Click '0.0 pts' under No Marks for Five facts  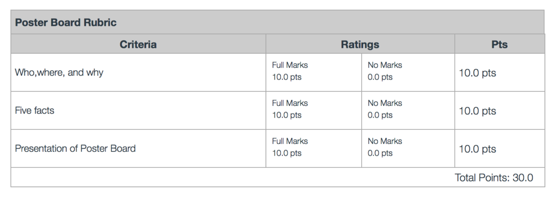pos(380,115)
